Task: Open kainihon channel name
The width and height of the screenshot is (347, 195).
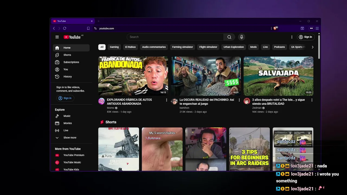Action: click(184, 108)
